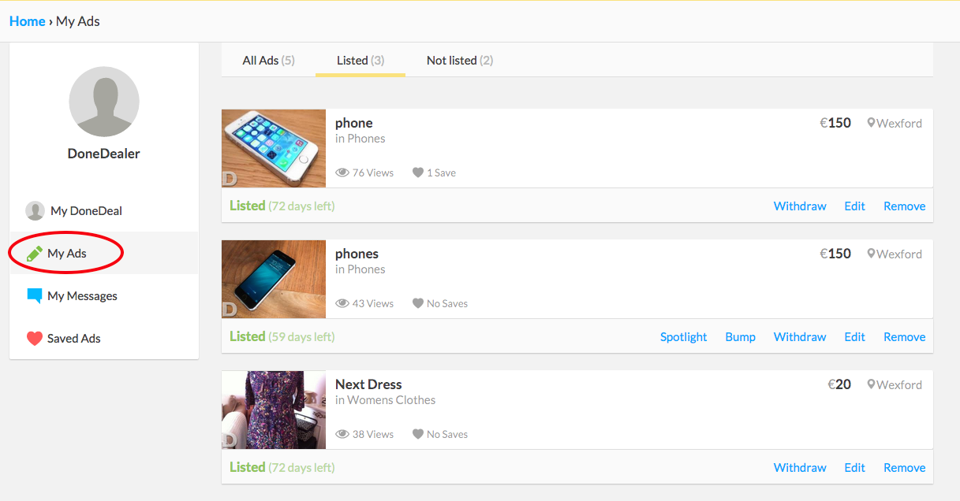Click the eye icon next to 38 Views

(342, 434)
